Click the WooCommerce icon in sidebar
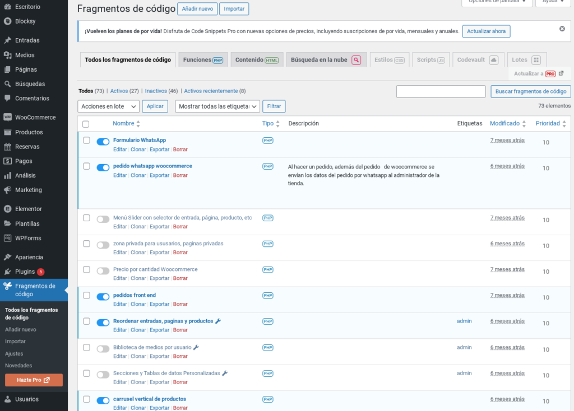Screen dimensions: 574x411 click(x=7, y=118)
